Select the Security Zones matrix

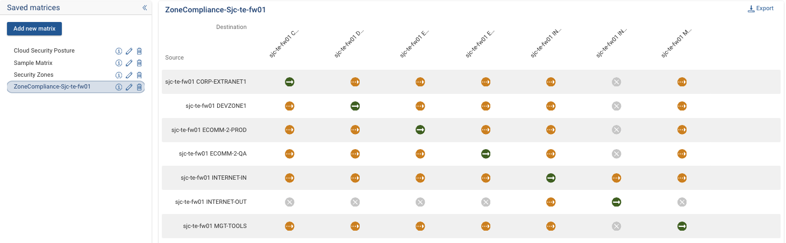33,75
